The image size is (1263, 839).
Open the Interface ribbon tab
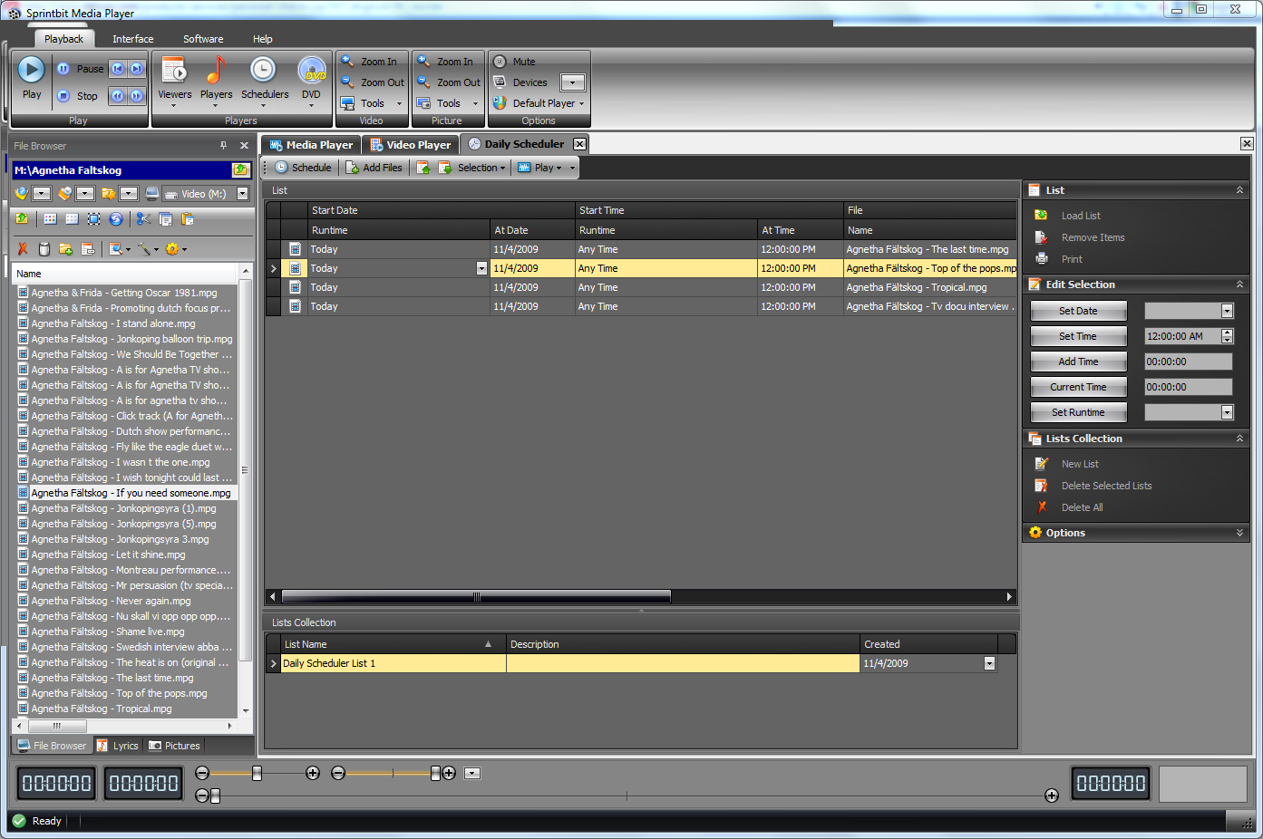(132, 39)
